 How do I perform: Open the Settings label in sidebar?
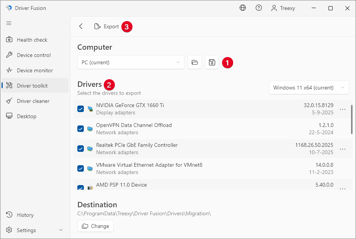tap(26, 230)
